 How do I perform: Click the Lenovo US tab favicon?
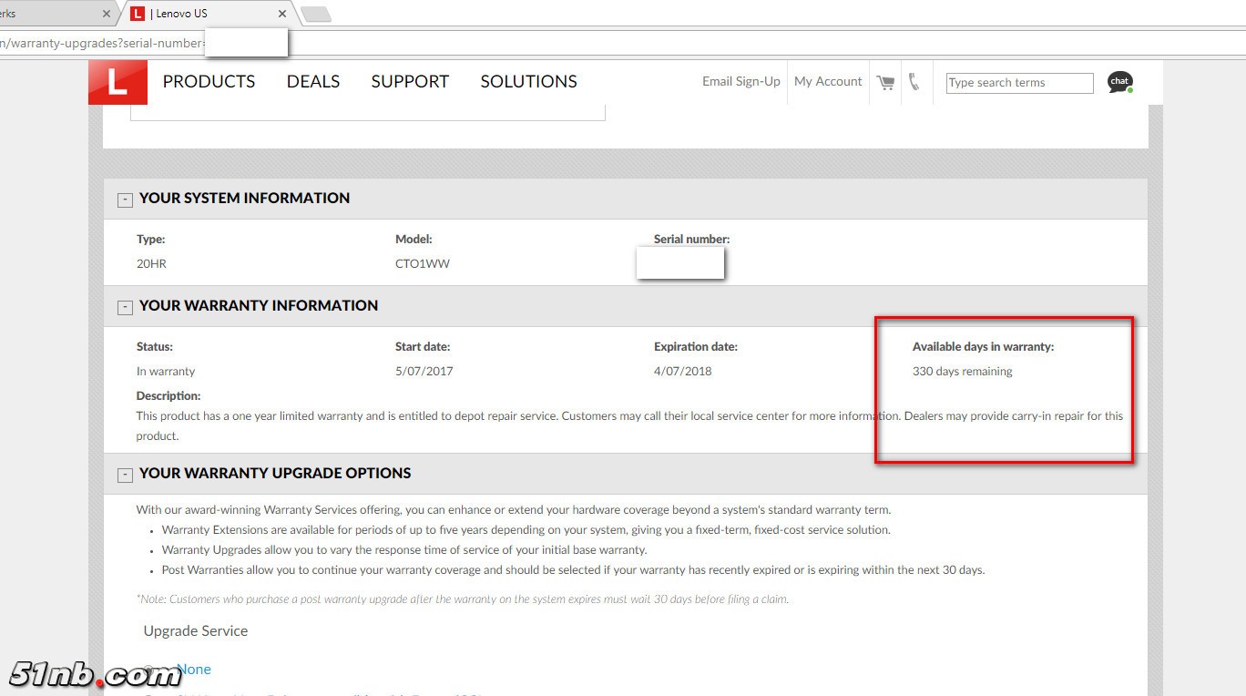[138, 14]
